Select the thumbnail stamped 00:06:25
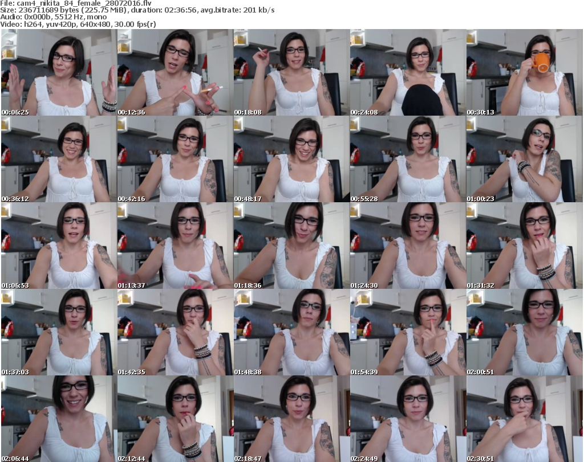The height and width of the screenshot is (462, 584). [x=59, y=72]
